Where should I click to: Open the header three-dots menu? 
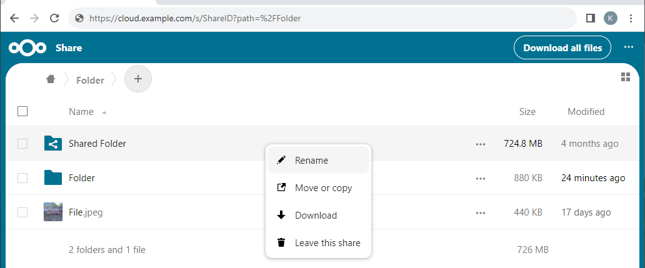pos(628,48)
